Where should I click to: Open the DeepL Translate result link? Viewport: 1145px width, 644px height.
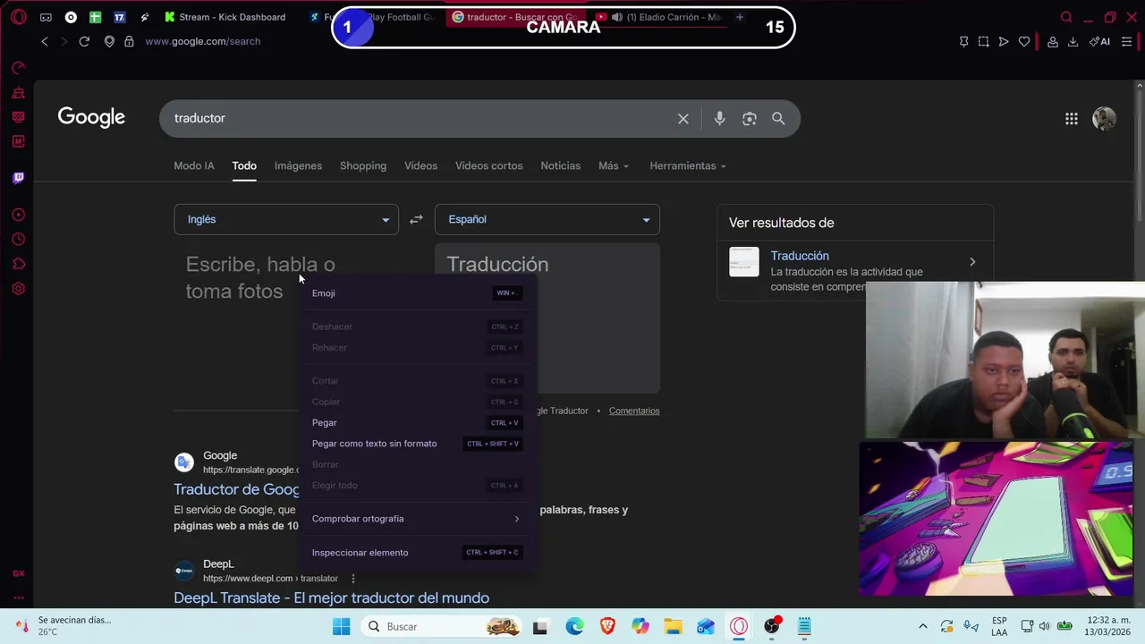pyautogui.click(x=331, y=597)
